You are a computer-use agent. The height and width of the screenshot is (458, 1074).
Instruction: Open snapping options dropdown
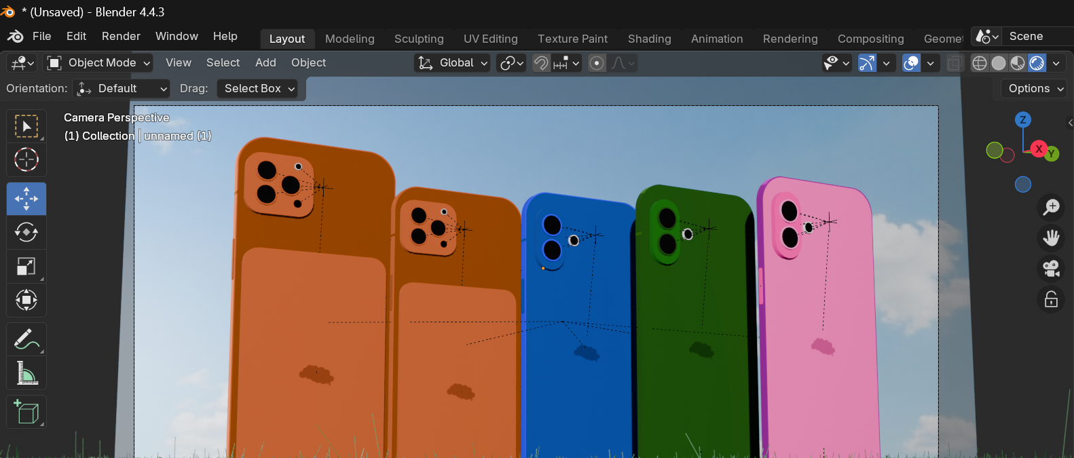coord(567,63)
